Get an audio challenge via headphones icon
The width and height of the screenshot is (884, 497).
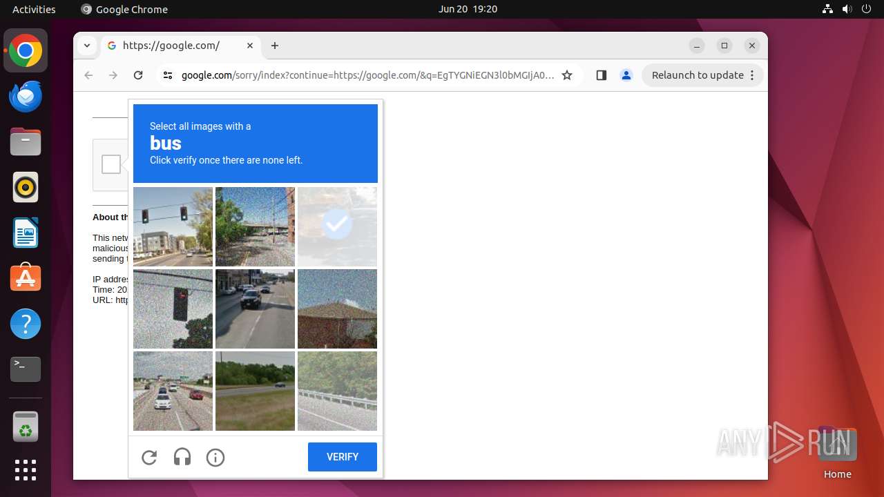(182, 457)
